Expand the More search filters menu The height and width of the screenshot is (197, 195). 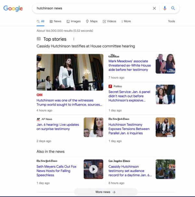pyautogui.click(x=126, y=21)
